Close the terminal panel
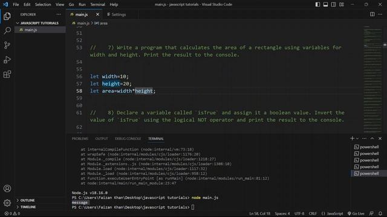Viewport: 387px width, 217px height. [380, 139]
